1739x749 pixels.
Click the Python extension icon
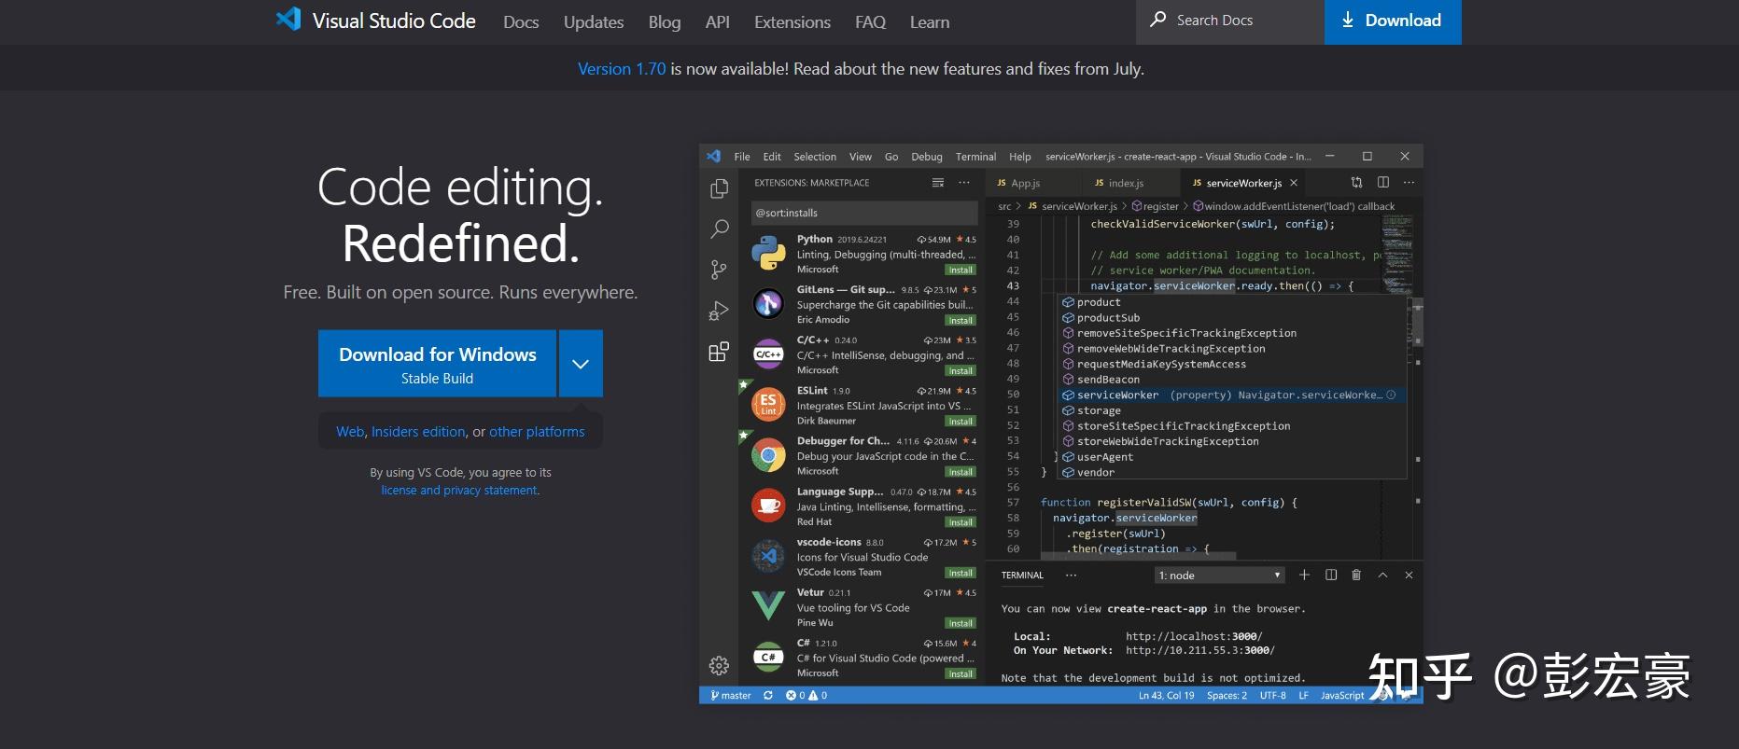[x=768, y=253]
